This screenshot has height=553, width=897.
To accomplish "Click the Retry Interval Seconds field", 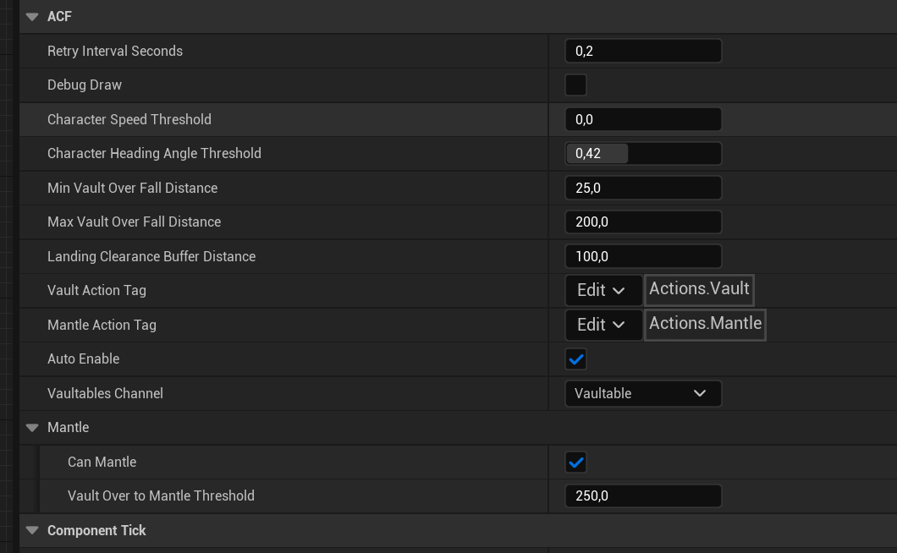I will coord(642,52).
